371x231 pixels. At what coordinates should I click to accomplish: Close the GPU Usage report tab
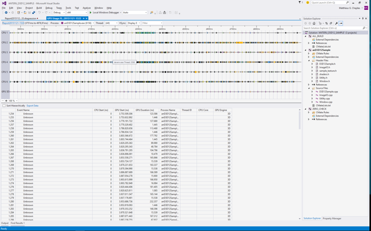point(87,18)
